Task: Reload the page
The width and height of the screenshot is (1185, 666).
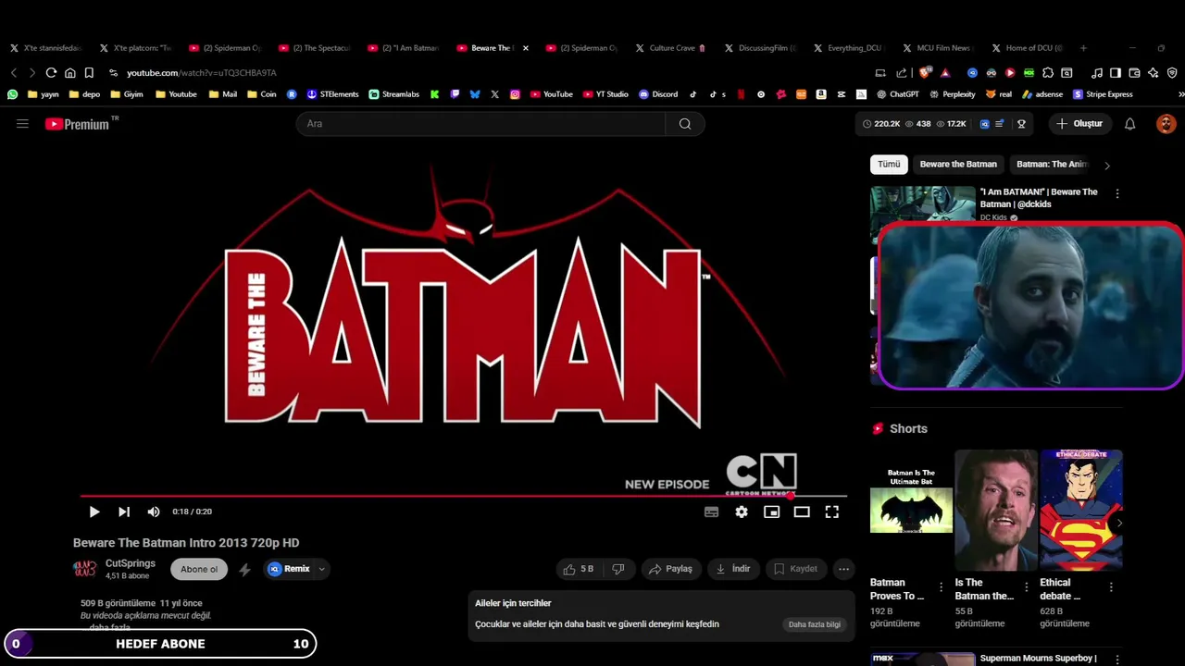Action: click(51, 72)
